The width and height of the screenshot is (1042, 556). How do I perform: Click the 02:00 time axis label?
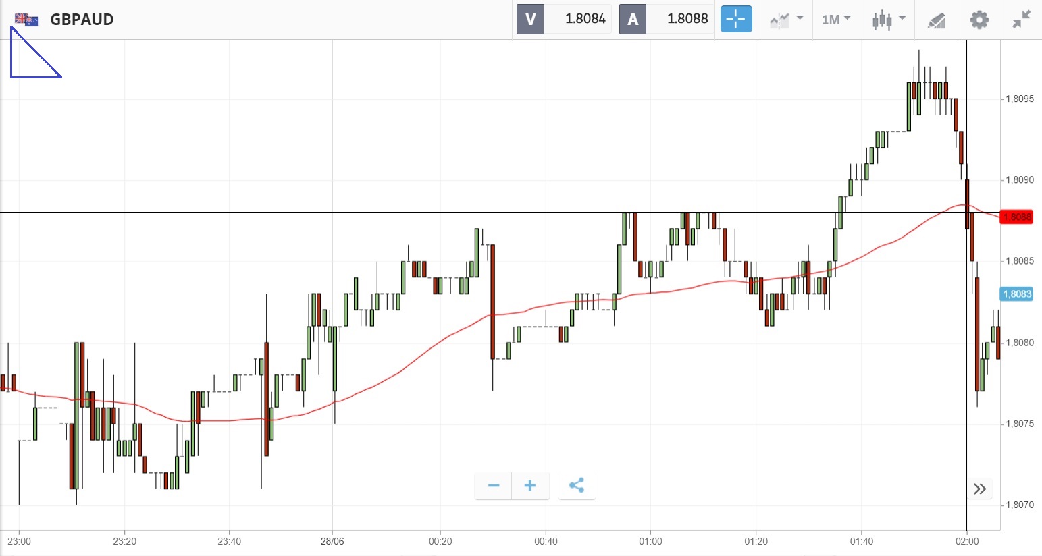(966, 541)
